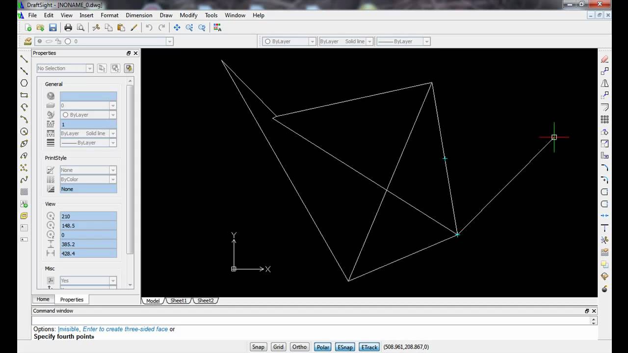628x353 pixels.
Task: Open the Layers Manager icon
Action: click(28, 42)
